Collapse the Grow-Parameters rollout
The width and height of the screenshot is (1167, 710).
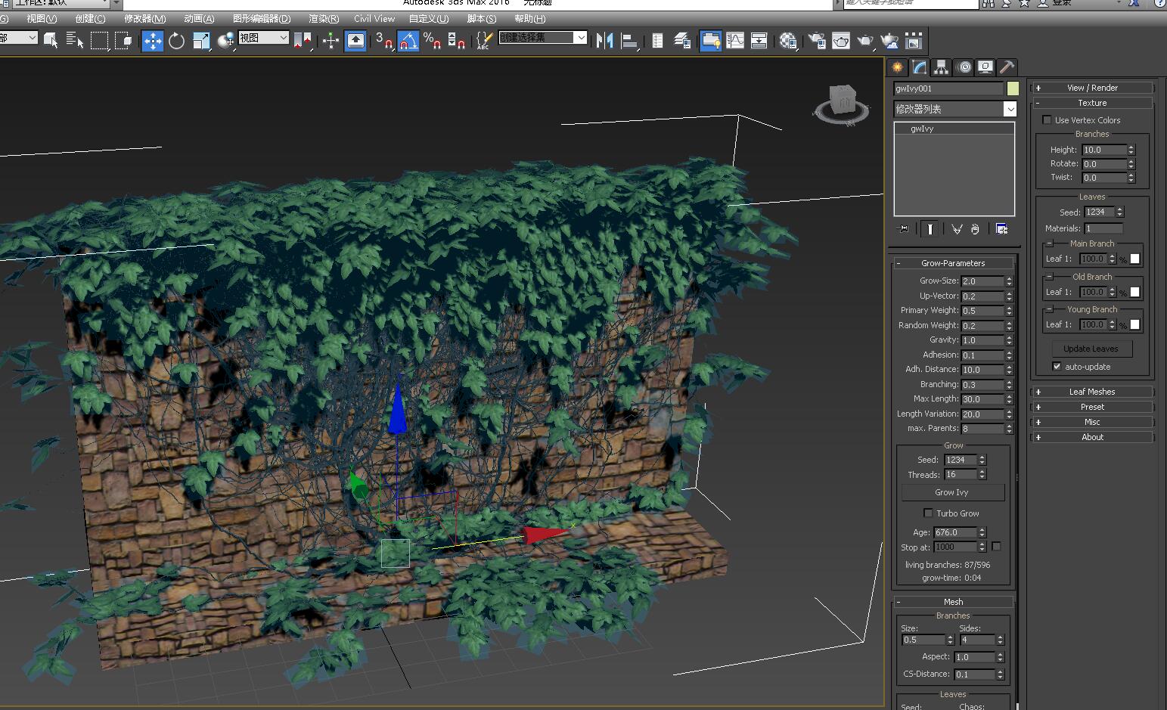click(x=953, y=263)
